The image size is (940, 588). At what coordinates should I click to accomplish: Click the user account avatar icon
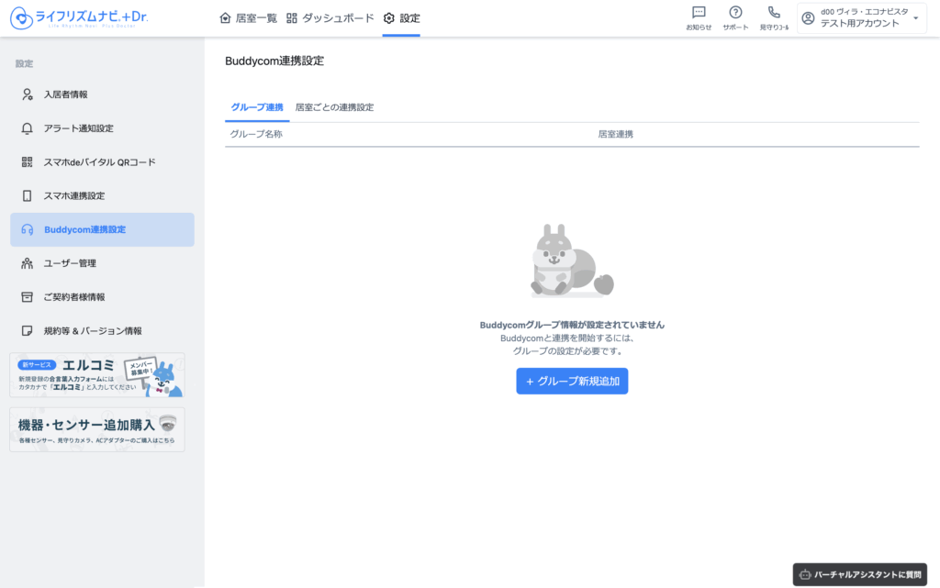click(808, 18)
